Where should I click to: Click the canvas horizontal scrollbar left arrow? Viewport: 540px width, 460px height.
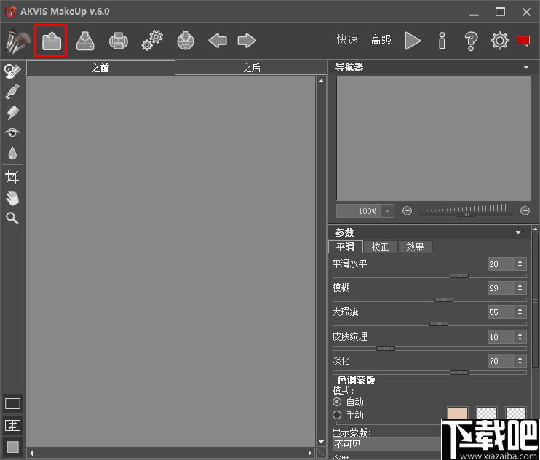pyautogui.click(x=31, y=453)
